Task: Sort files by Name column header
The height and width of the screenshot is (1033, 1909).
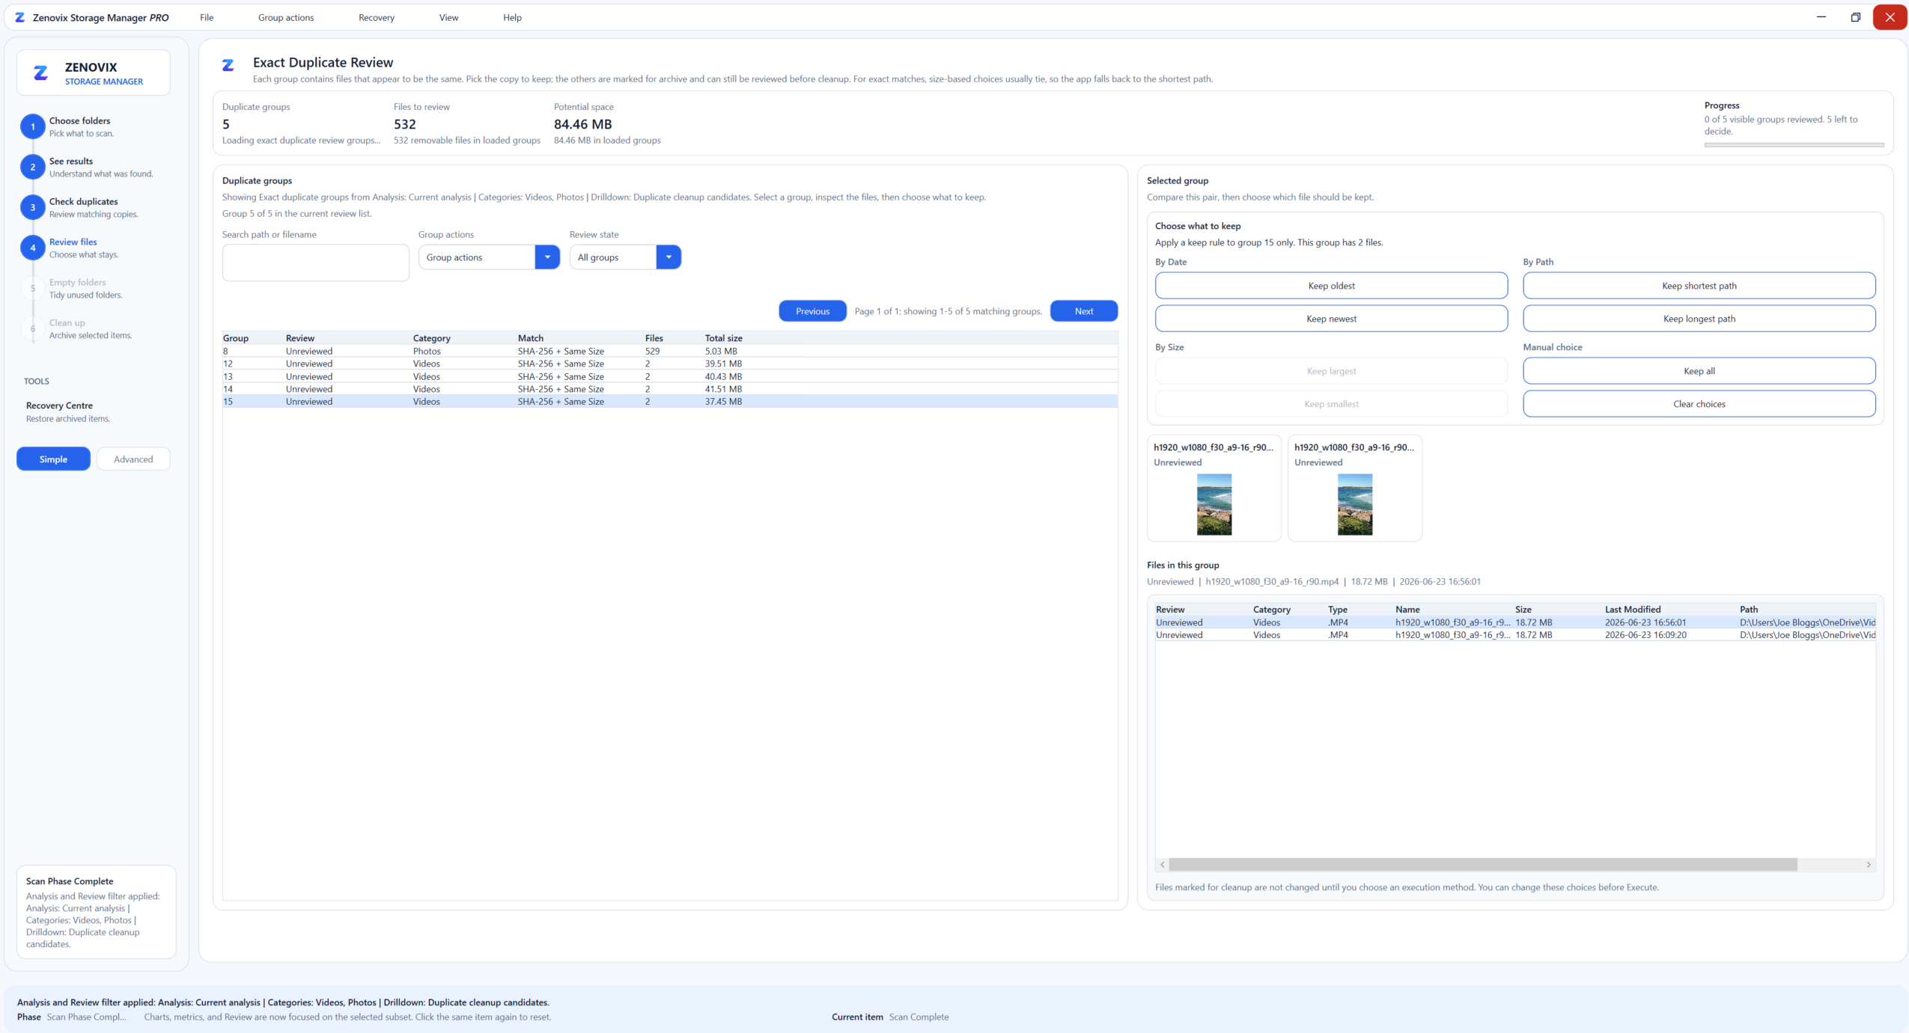Action: point(1407,610)
